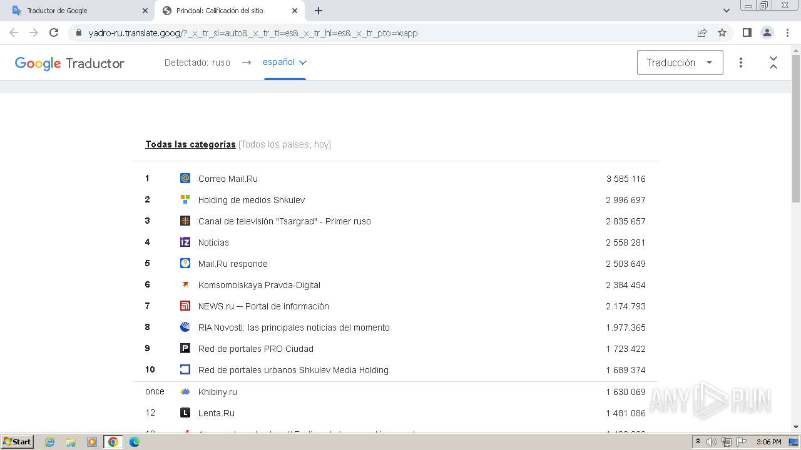Click the Lenta.Ru black L icon
The width and height of the screenshot is (801, 450).
pos(185,412)
